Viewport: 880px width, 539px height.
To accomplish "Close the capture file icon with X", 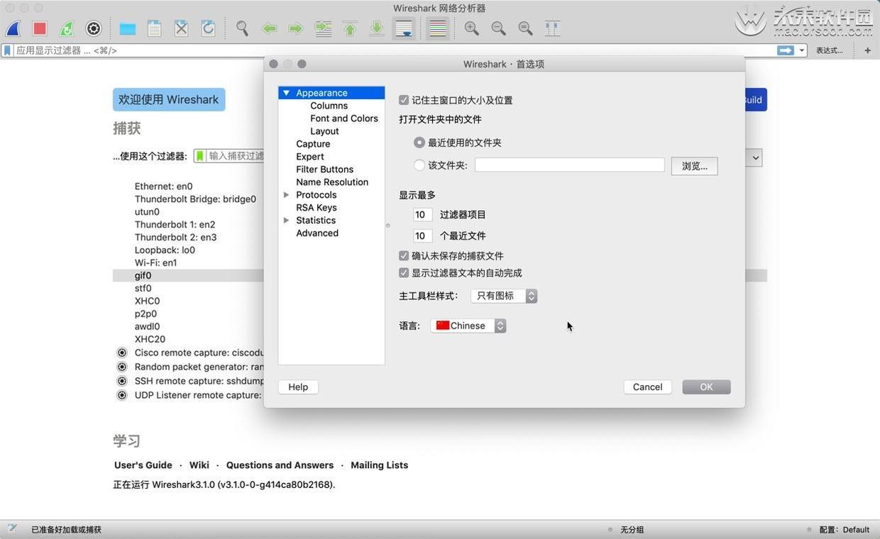I will tap(182, 28).
